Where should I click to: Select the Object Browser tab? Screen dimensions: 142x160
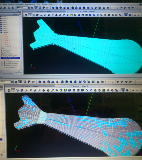tap(7, 74)
